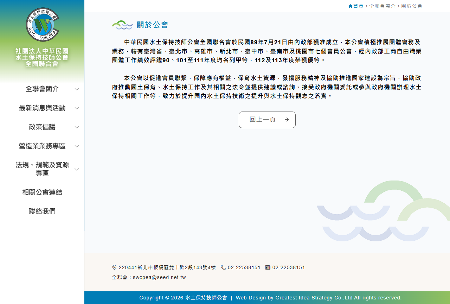Image resolution: width=450 pixels, height=304 pixels.
Task: Click 全聯會簡介 in the breadcrumb
Action: pos(382,6)
